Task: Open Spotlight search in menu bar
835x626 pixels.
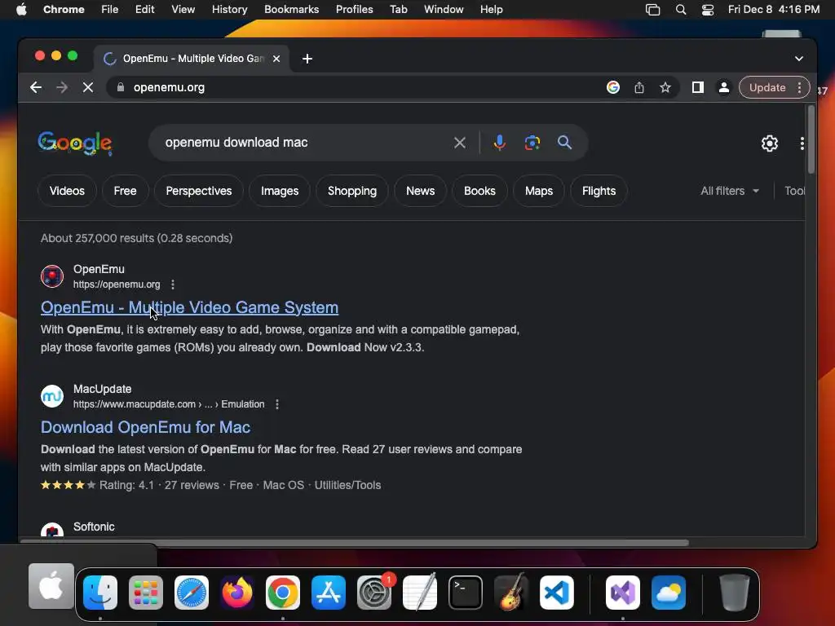Action: pos(681,9)
